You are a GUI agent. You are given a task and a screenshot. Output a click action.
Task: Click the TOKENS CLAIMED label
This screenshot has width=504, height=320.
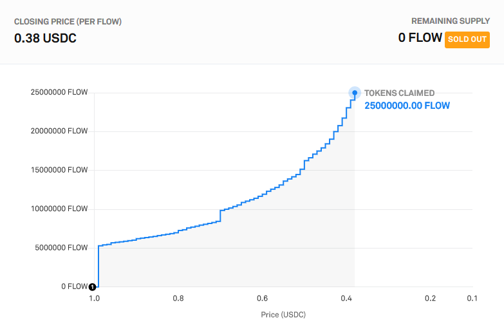tap(399, 93)
